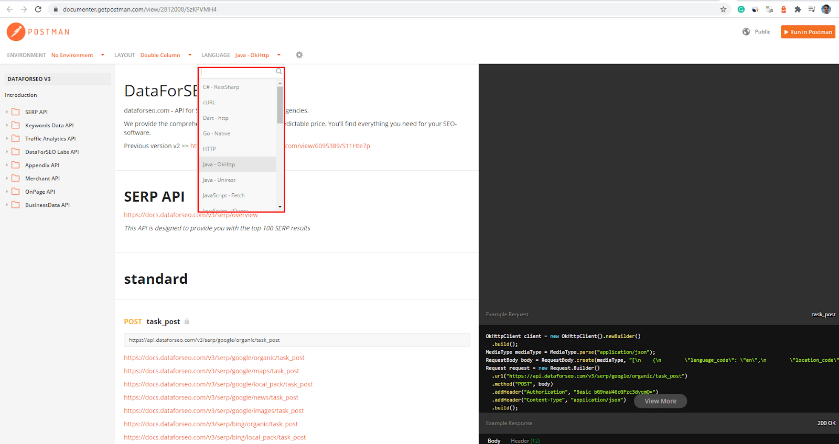
Task: Open the JS extension icon
Action: pyautogui.click(x=769, y=9)
